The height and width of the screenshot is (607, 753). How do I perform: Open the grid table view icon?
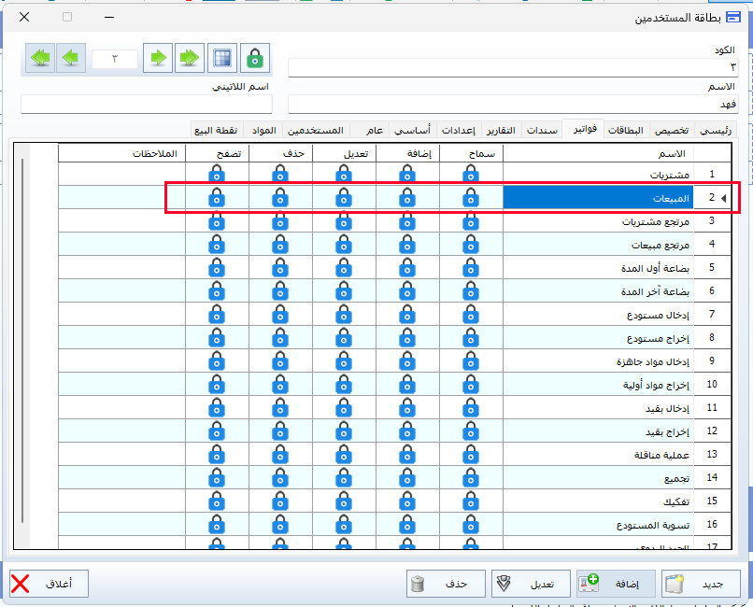pos(221,58)
